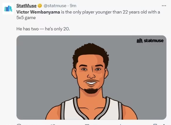The width and height of the screenshot is (171, 125).
Task: Click the gold verified badge
Action: click(40, 6)
